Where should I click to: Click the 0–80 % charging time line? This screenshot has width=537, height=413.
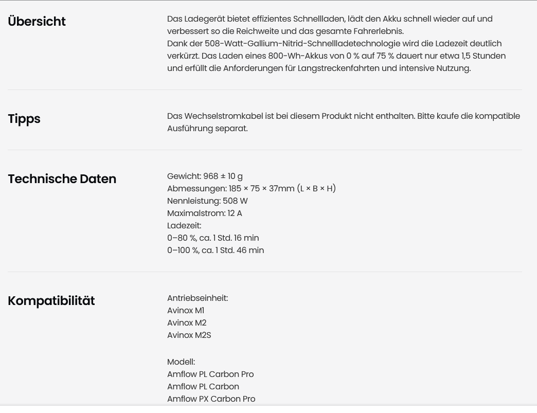[x=213, y=238]
